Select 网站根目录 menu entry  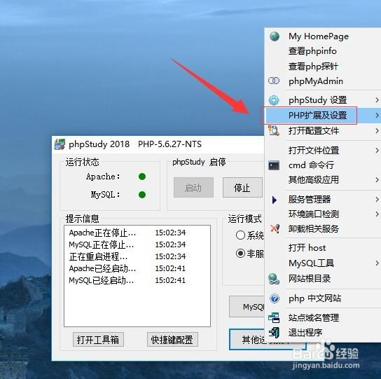click(x=323, y=279)
